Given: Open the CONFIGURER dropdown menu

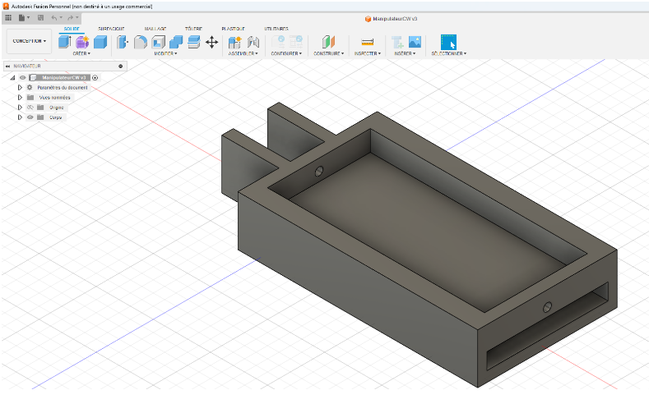Looking at the screenshot, I should pos(286,53).
